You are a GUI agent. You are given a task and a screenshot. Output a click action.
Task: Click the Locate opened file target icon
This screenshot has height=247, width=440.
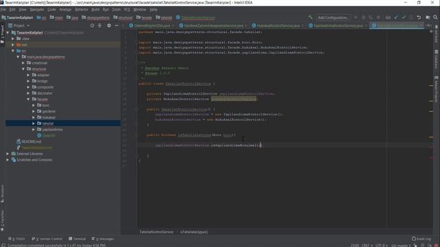92,25
